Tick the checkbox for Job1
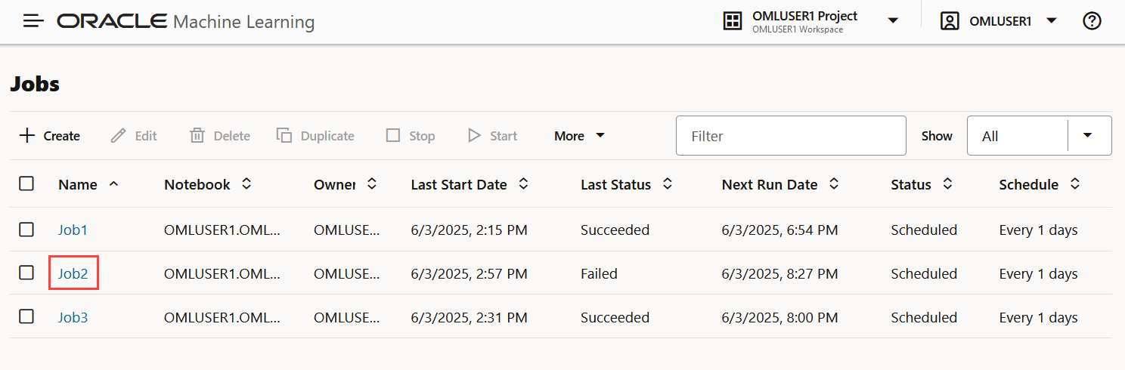Viewport: 1125px width, 370px height. [x=26, y=230]
